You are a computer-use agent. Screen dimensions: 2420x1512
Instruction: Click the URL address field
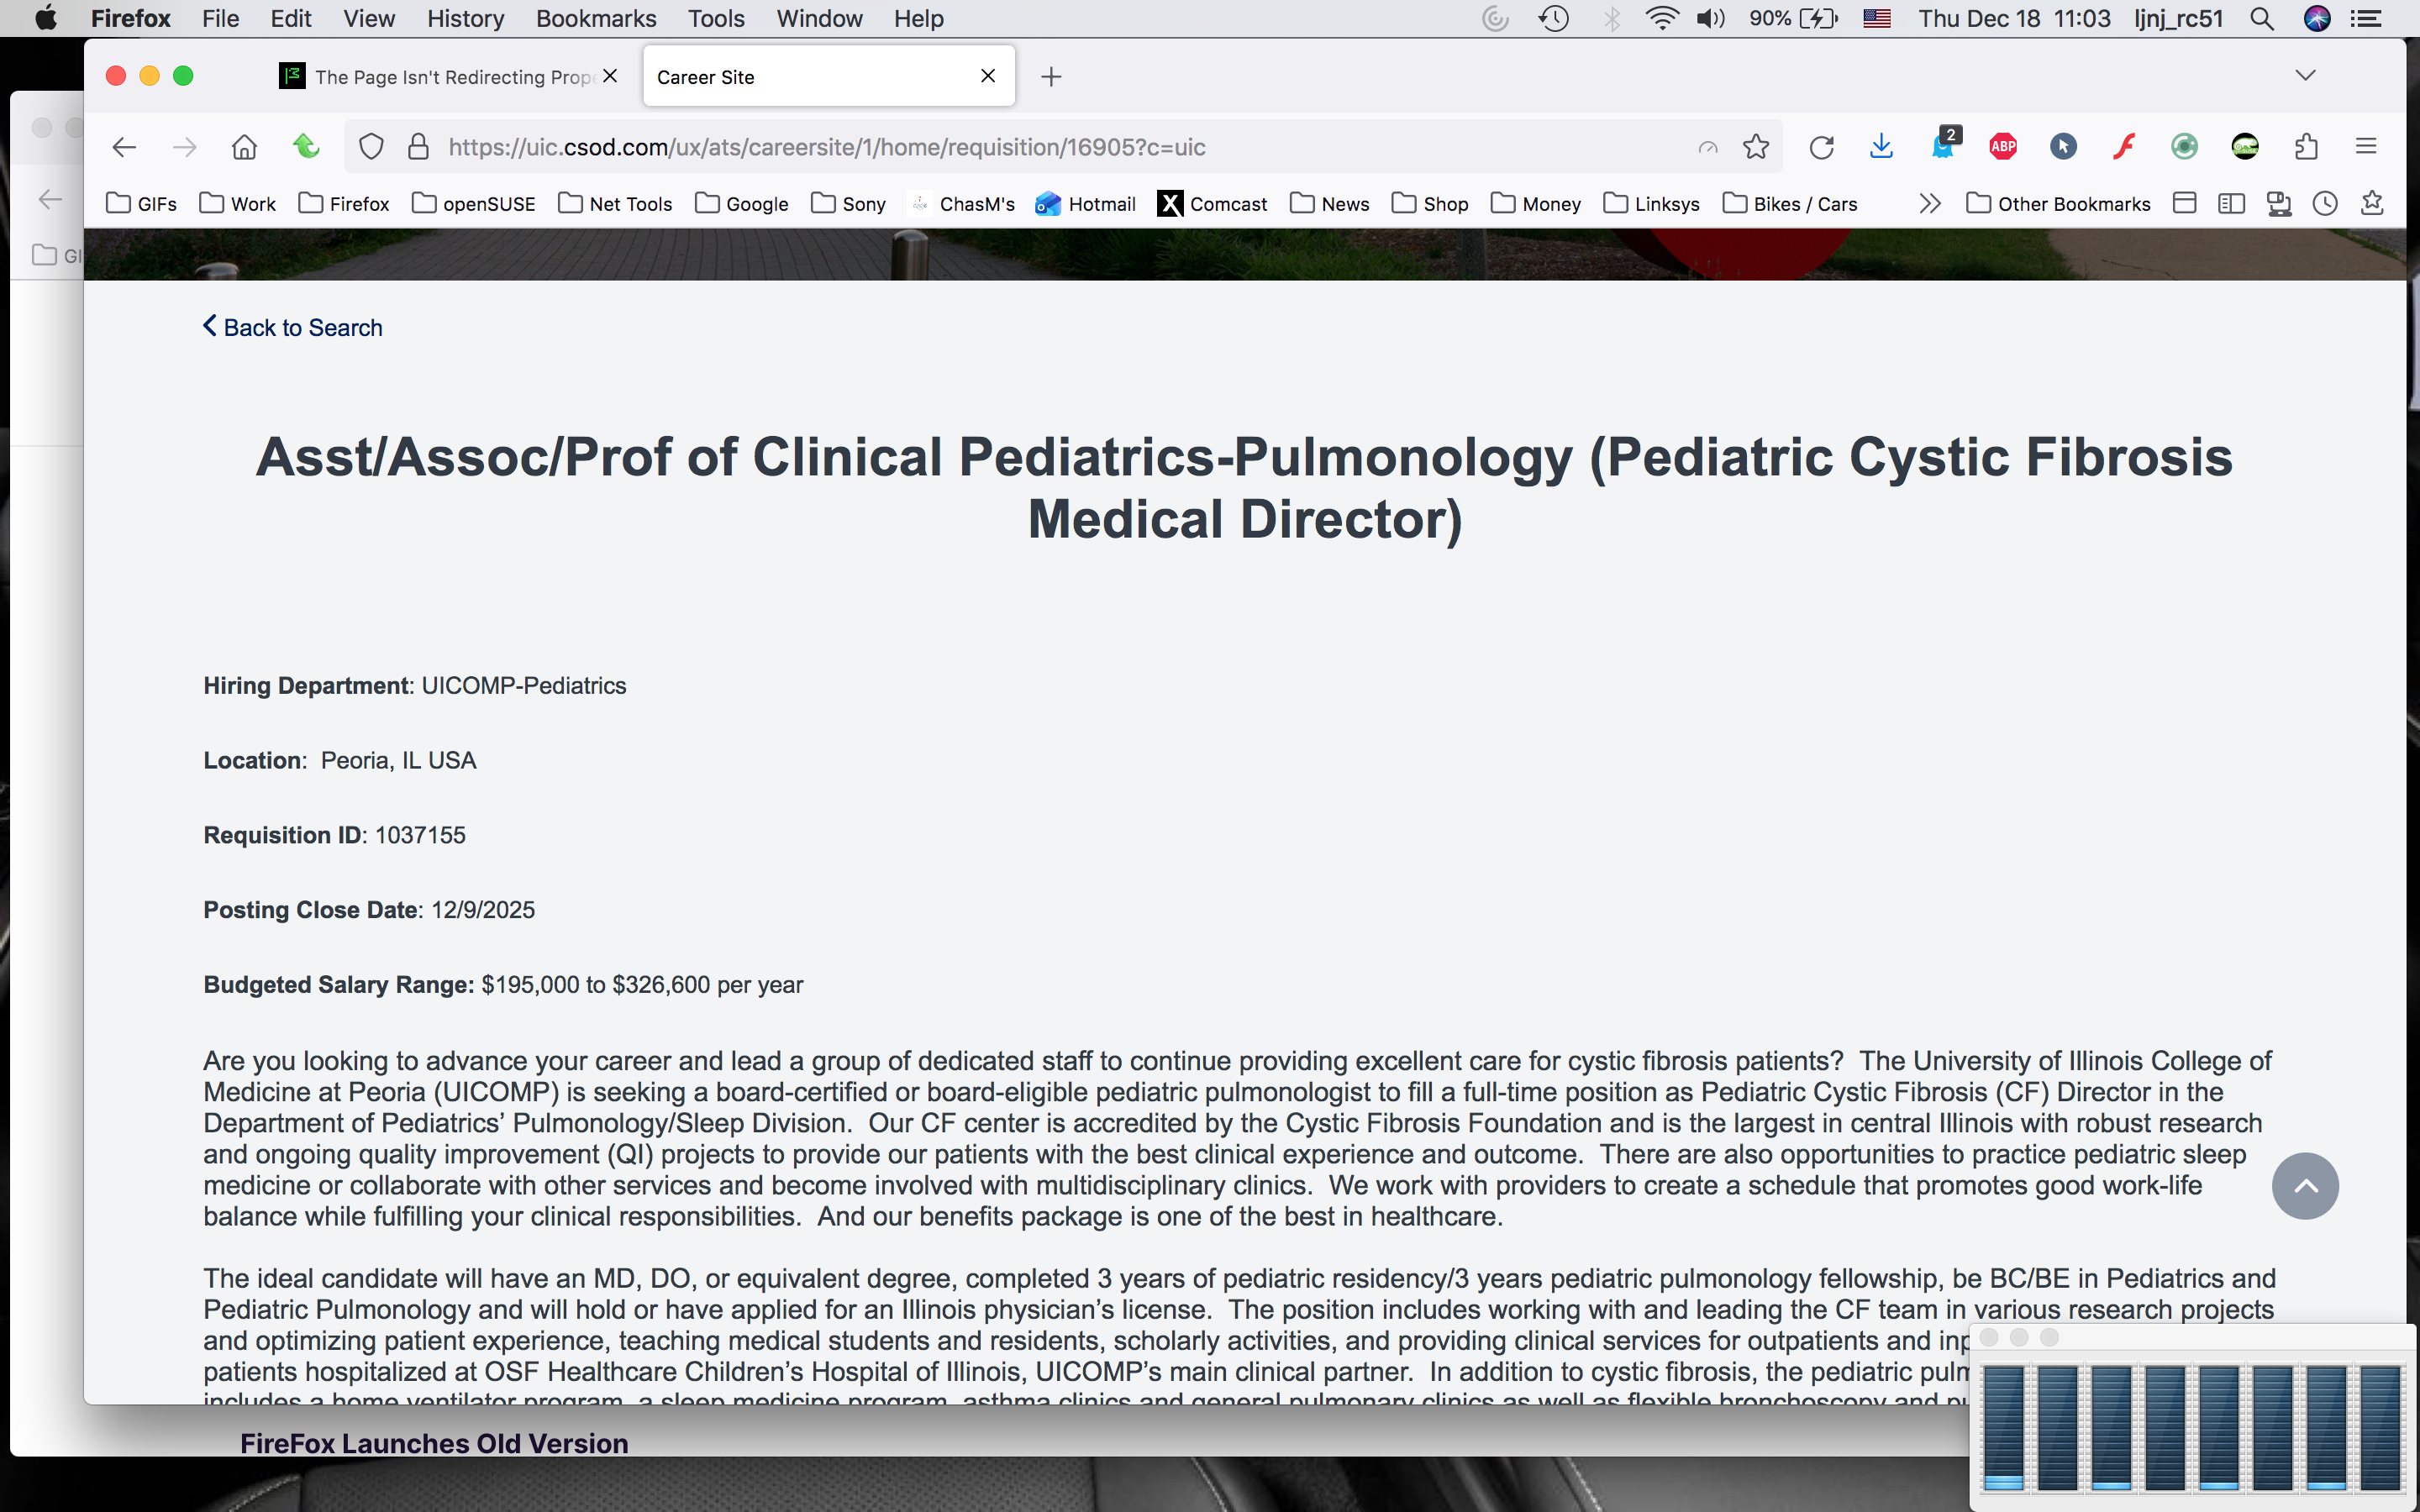tap(1000, 147)
